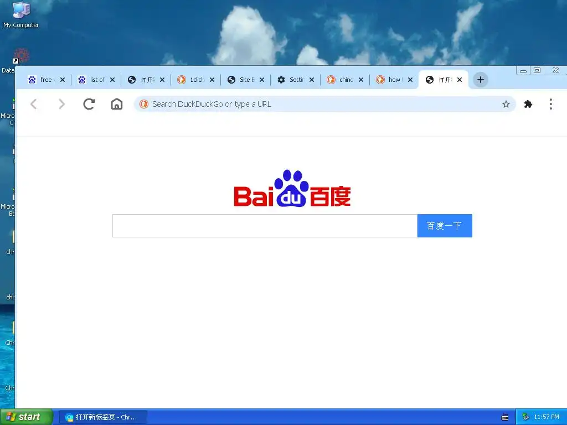Click the 百度一下 search button
The width and height of the screenshot is (567, 425).
click(x=445, y=226)
